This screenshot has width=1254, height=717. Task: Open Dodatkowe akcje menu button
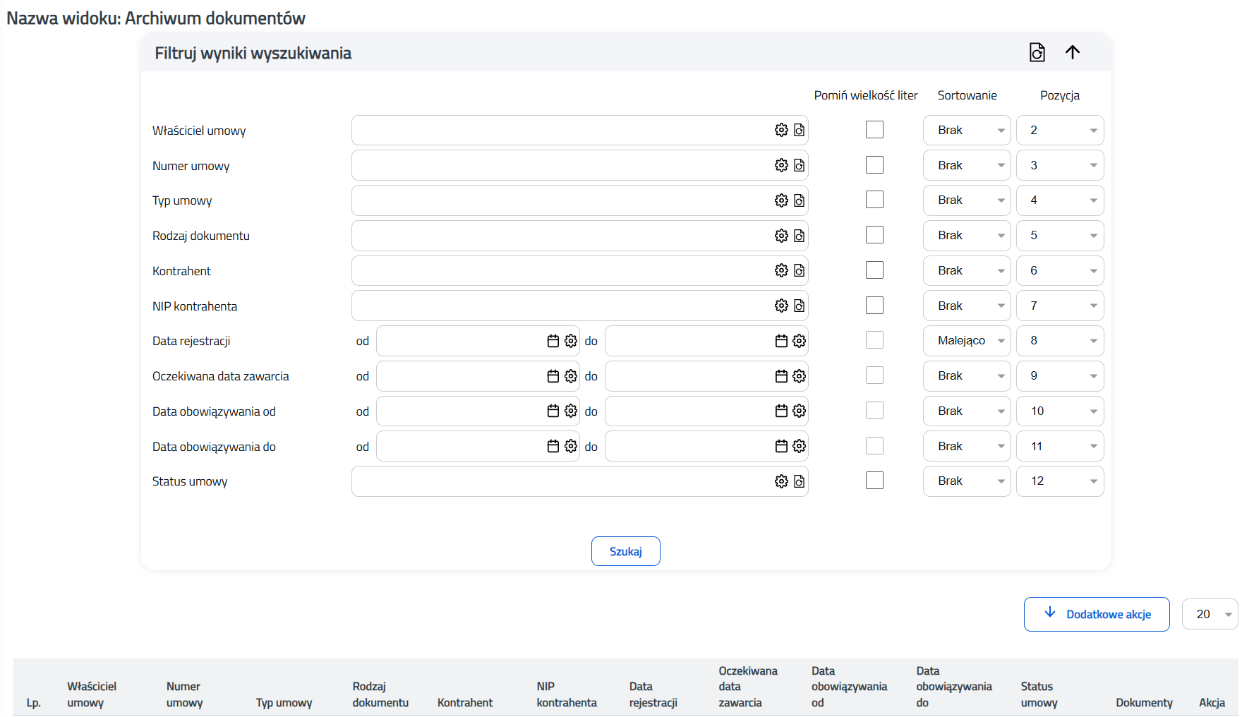(1097, 614)
